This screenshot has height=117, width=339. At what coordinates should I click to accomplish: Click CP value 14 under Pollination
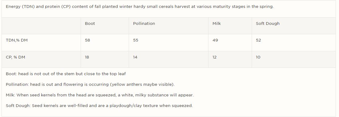click(135, 57)
